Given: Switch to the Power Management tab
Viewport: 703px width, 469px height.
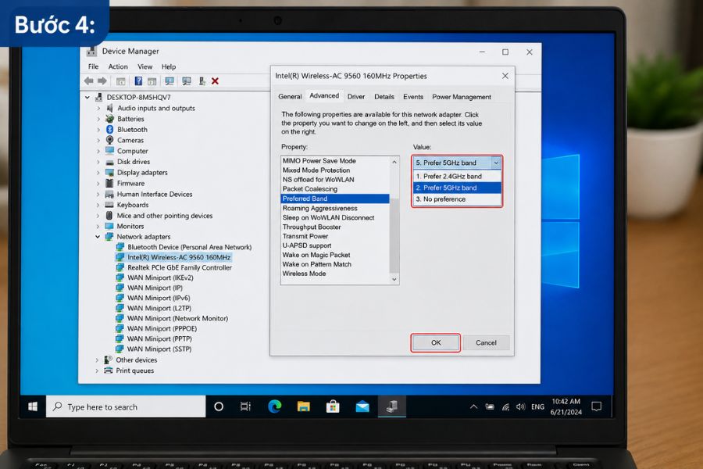Looking at the screenshot, I should tap(462, 97).
